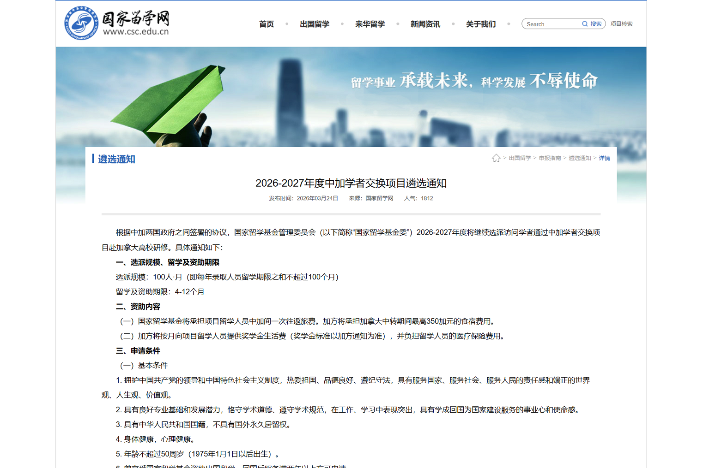Click the 国家留学网 calligraphy logo text

pos(136,18)
